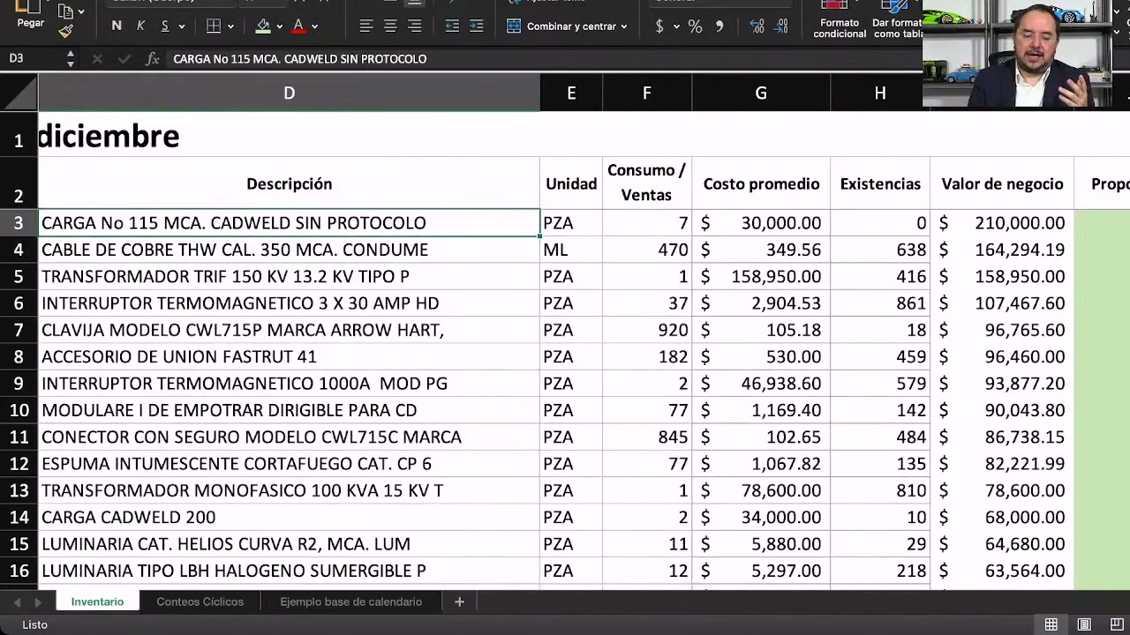Screen dimensions: 1130x635
Task: Toggle bold (N) formatting
Action: [117, 26]
